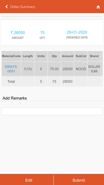Viewport: 104px width, 185px height.
Task: Focus the Add Remarks text field
Action: (52, 111)
